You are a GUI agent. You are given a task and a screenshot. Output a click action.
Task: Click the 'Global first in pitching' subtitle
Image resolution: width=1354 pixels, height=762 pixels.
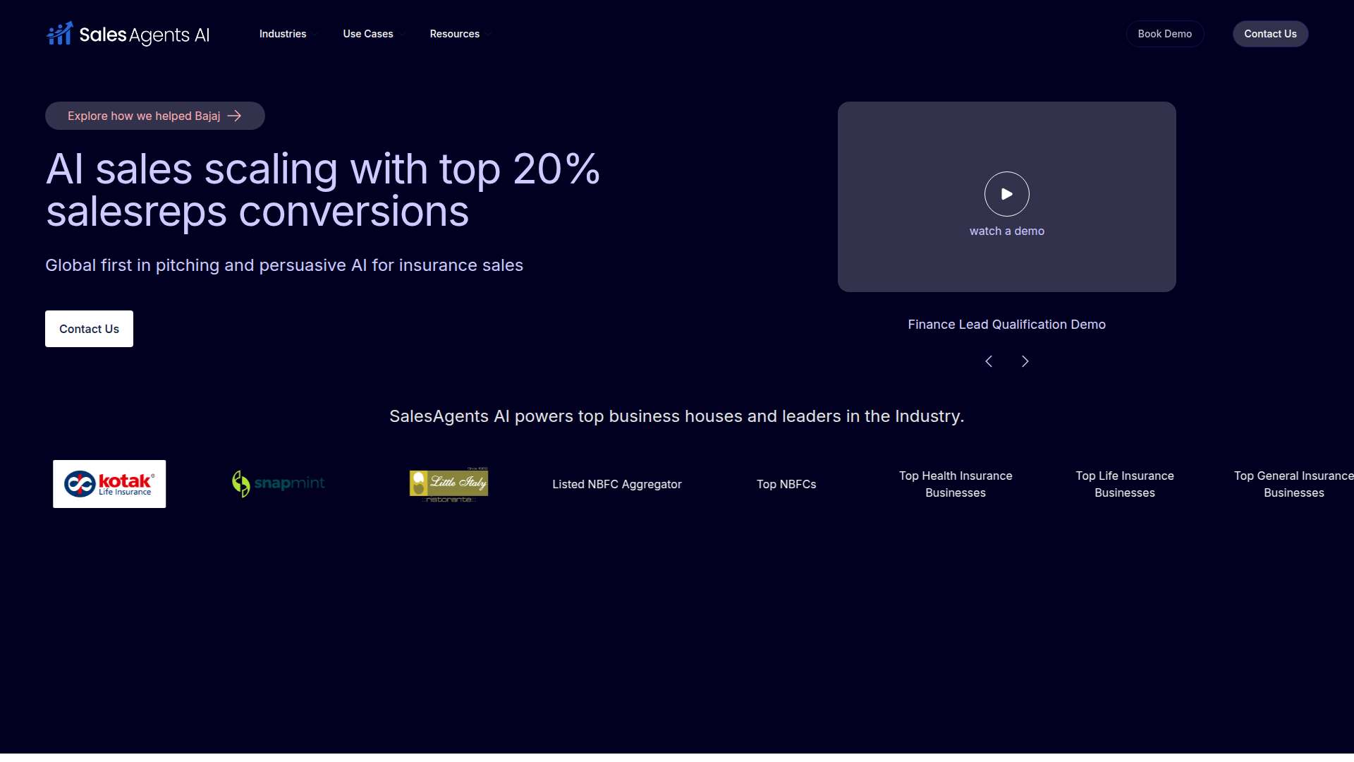pos(284,265)
